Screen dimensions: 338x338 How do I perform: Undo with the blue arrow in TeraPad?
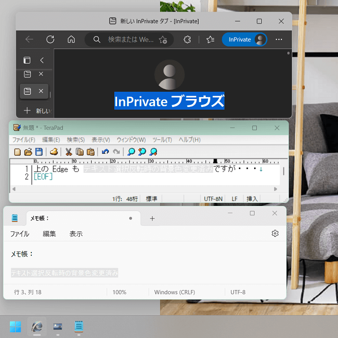tap(105, 152)
